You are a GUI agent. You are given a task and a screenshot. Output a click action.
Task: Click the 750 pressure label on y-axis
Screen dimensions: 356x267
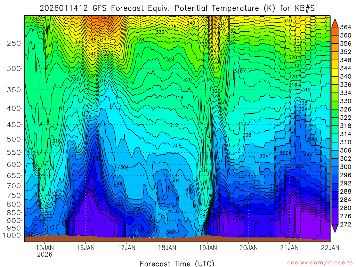pyautogui.click(x=14, y=195)
